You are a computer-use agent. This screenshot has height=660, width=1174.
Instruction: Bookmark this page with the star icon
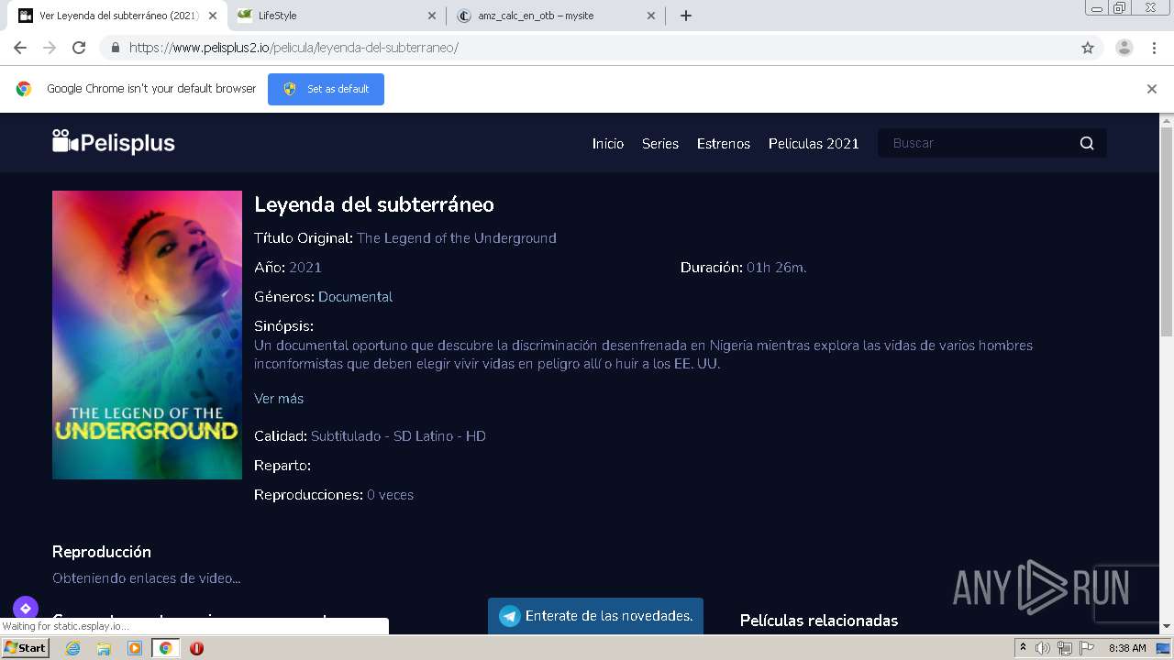point(1088,48)
